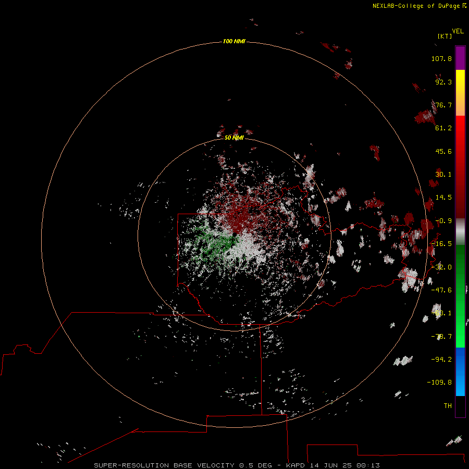Click the NEXLAB-College of DuPage title text
Image resolution: width=469 pixels, height=469 pixels.
(x=419, y=6)
